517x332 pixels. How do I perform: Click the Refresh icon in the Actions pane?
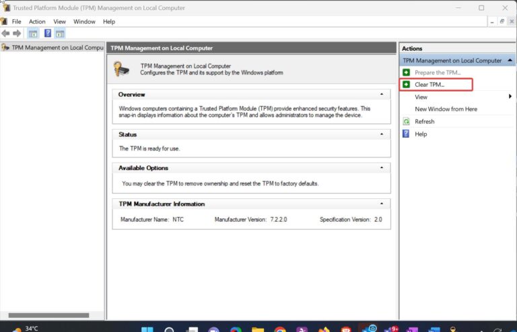(406, 122)
